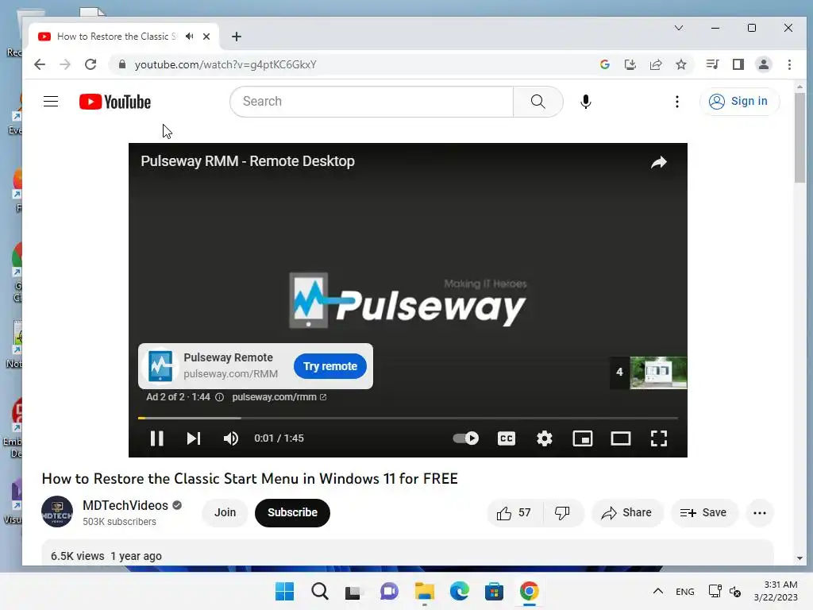The width and height of the screenshot is (813, 610).
Task: Open Chrome profile avatar
Action: pos(763,64)
